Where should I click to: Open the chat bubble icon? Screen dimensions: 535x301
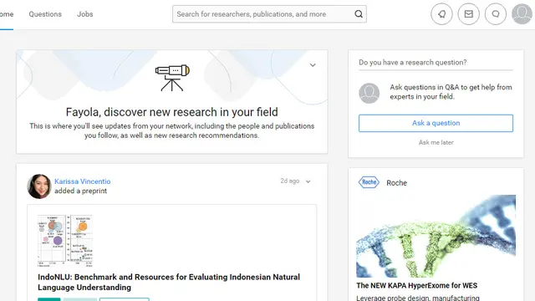(496, 14)
